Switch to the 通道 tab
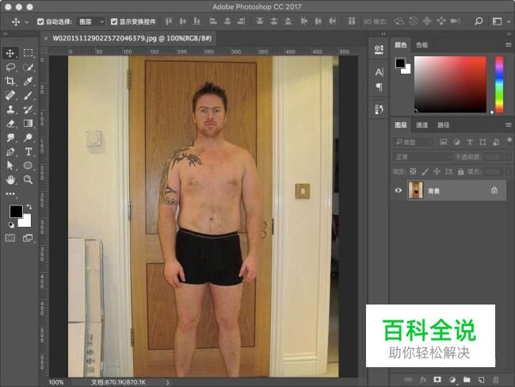Image resolution: width=515 pixels, height=387 pixels. tap(422, 125)
